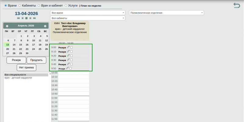Click the Нет приема button
The width and height of the screenshot is (244, 122).
pyautogui.click(x=27, y=67)
